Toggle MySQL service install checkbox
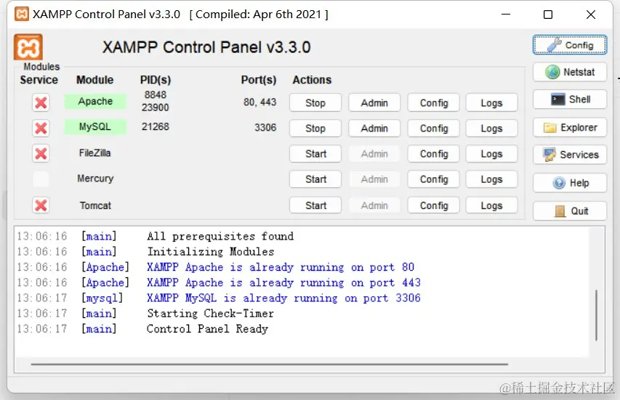The image size is (620, 400). tap(41, 128)
